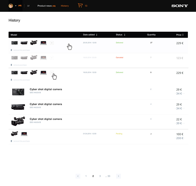Viewport: 196px width, 186px height.
Task: Select camcorder thumbnail in pending 01.04.2014 row
Action: tap(14, 134)
